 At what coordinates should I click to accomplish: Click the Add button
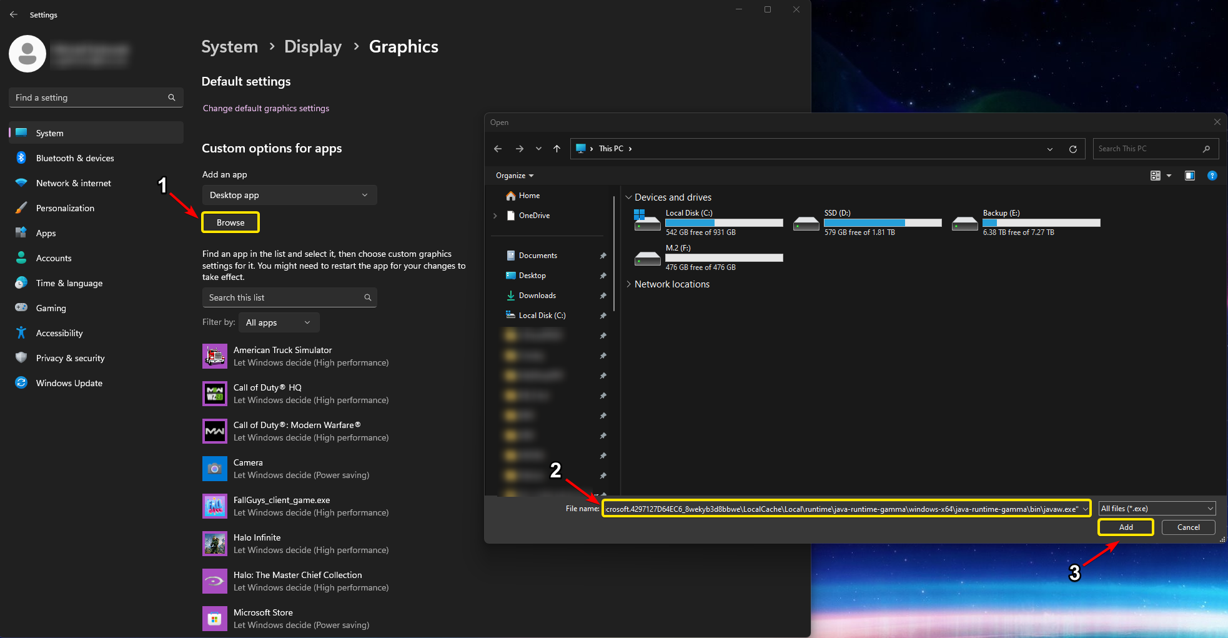(x=1126, y=527)
